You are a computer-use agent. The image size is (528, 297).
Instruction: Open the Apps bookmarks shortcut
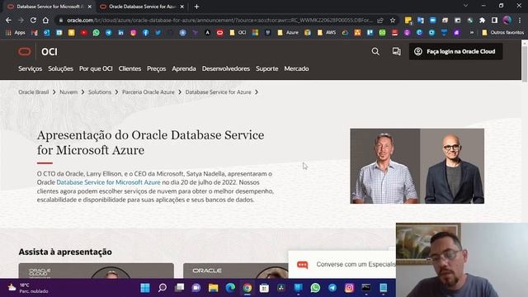point(16,33)
